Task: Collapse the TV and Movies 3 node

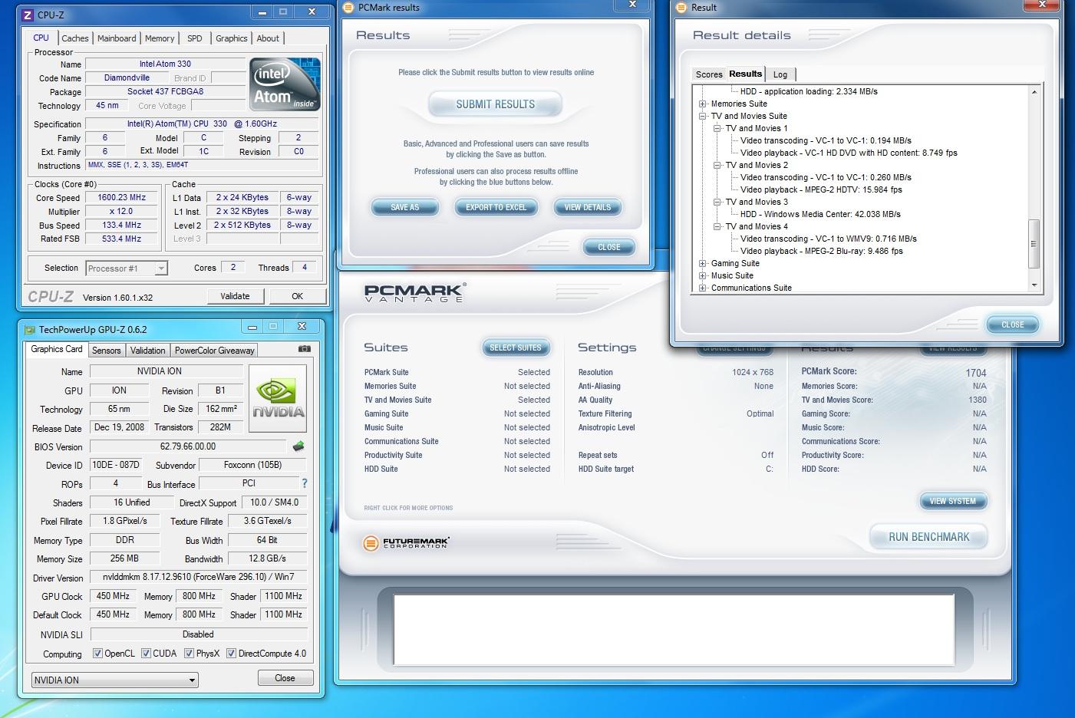Action: pyautogui.click(x=717, y=202)
